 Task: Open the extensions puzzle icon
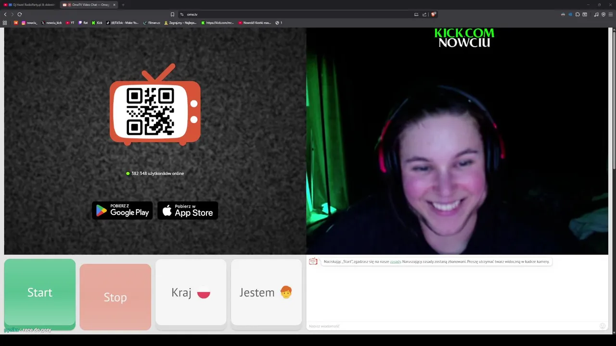(577, 14)
